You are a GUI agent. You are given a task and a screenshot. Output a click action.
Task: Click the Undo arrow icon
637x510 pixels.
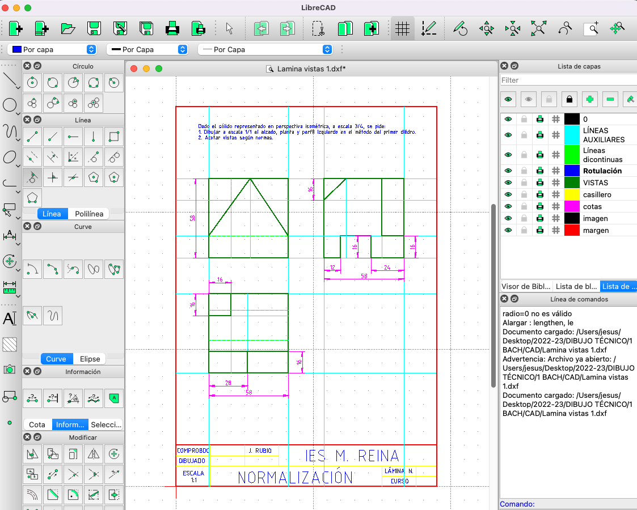(x=261, y=28)
